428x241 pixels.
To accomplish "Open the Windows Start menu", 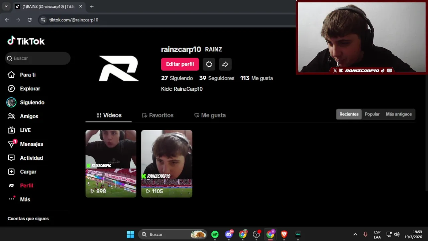I will tap(130, 234).
